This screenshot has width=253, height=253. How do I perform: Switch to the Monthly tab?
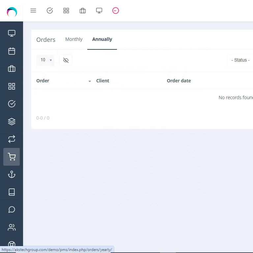74,39
